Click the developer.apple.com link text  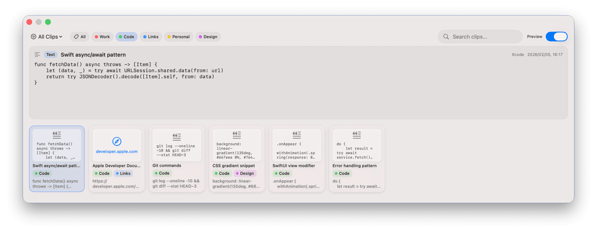point(117,151)
